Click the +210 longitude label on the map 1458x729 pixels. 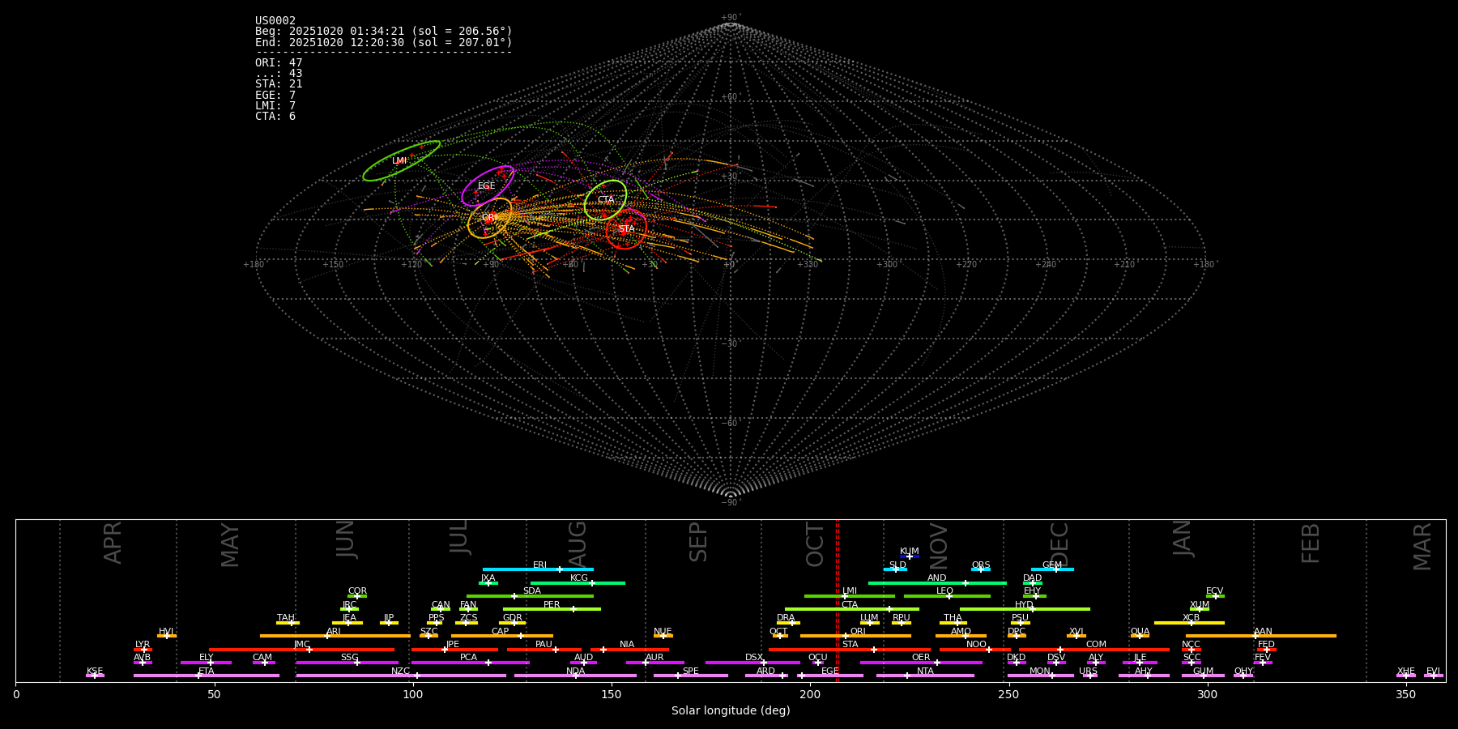pos(1124,264)
